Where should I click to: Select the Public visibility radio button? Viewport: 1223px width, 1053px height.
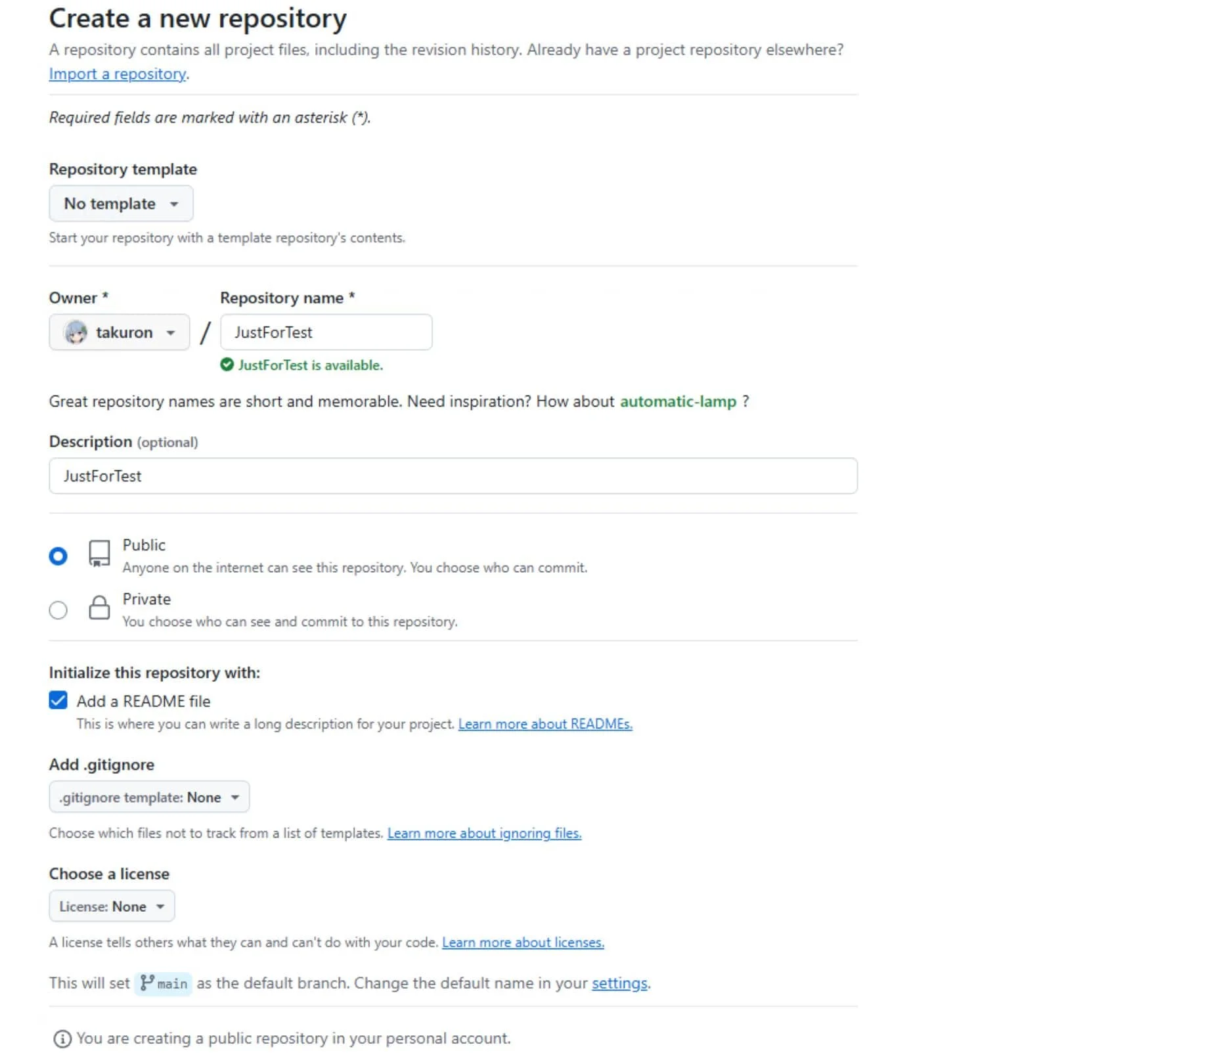(x=58, y=556)
